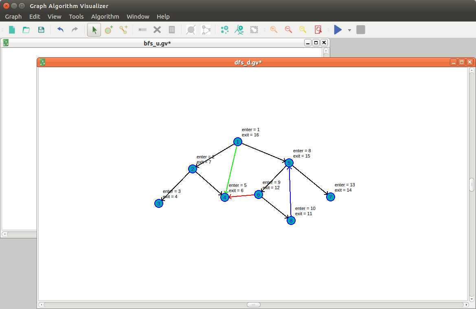The height and width of the screenshot is (309, 476).
Task: Zoom out with the red magnifier
Action: [x=288, y=30]
